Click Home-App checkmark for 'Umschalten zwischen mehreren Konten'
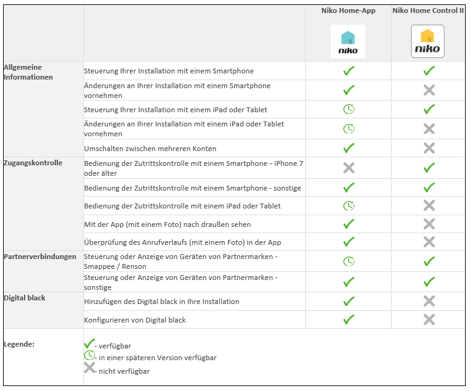This screenshot has width=470, height=391. click(349, 148)
